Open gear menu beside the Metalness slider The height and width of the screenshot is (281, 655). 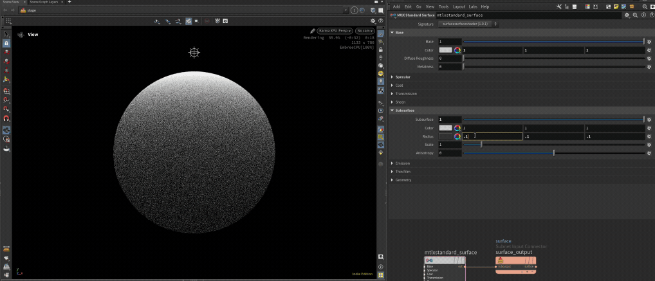(x=649, y=67)
